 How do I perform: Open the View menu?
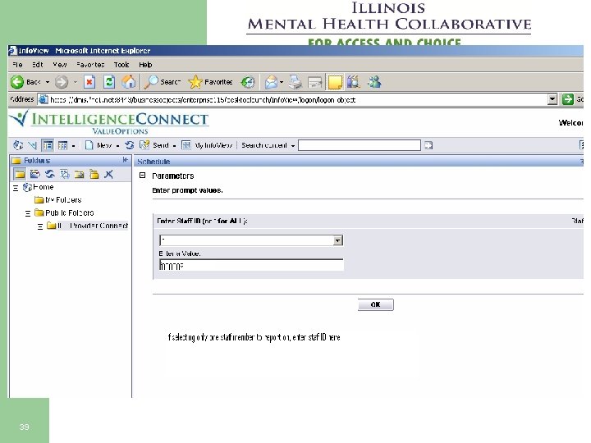point(60,65)
